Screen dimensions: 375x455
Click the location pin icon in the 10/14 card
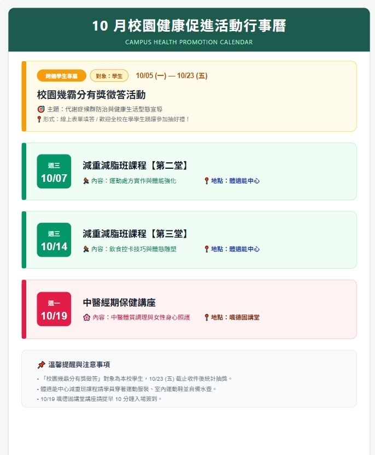[207, 249]
